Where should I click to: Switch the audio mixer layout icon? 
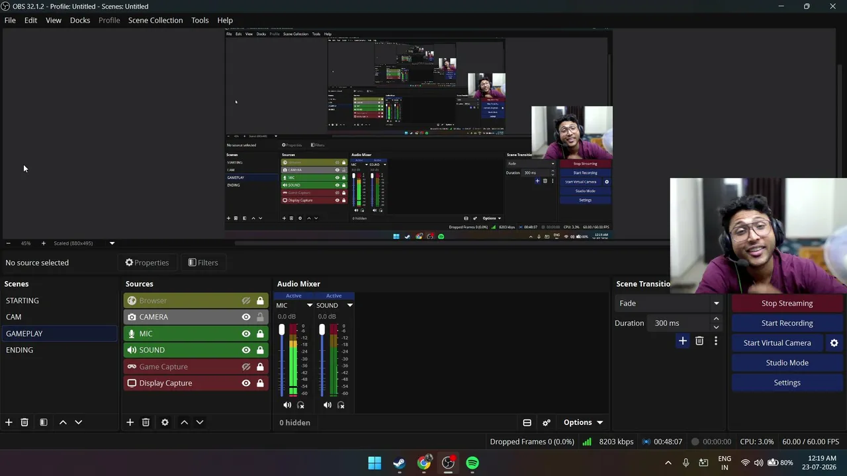tap(527, 422)
